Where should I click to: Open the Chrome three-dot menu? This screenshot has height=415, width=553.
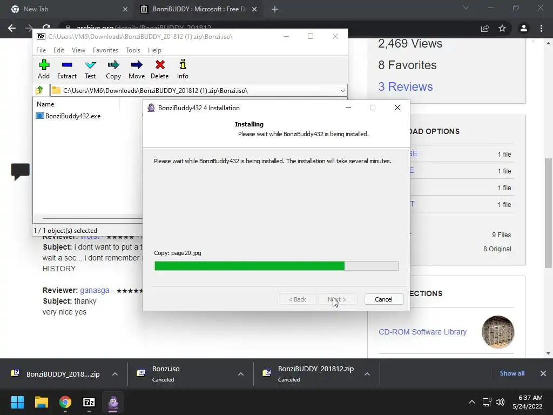(x=541, y=28)
